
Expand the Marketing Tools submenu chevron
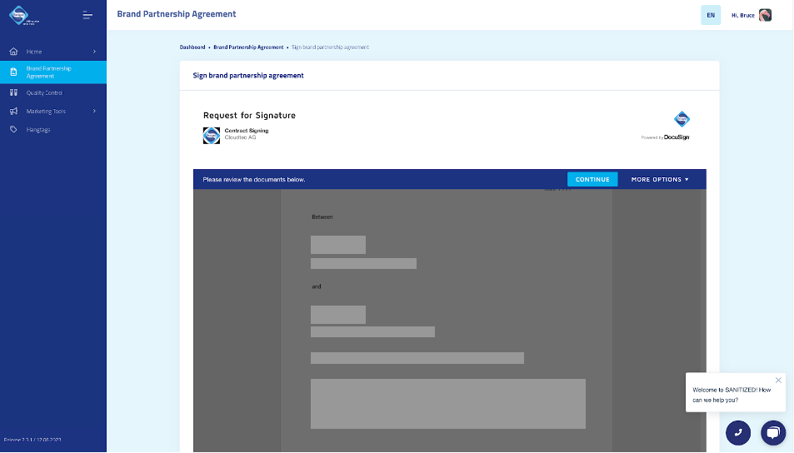[94, 112]
